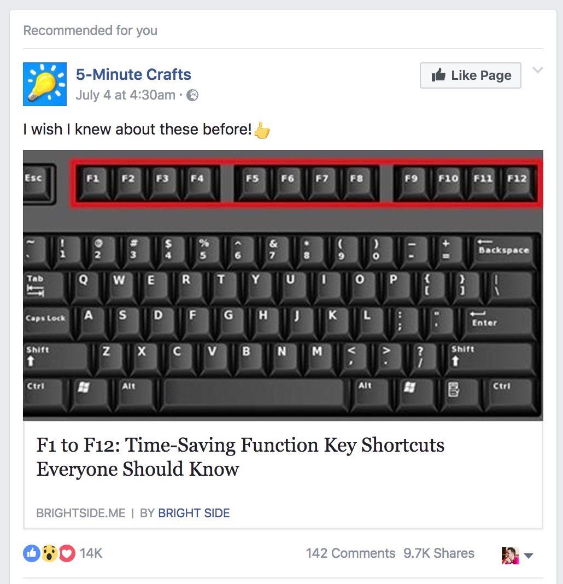
Task: Click the small profile avatar near shares
Action: (x=510, y=555)
